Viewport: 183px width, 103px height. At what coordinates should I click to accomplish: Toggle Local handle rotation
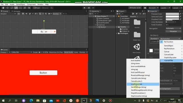[x=45, y=8]
